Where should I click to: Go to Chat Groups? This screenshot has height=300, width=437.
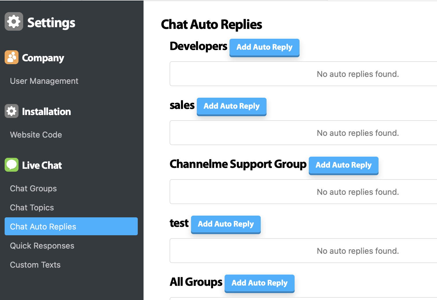tap(33, 188)
